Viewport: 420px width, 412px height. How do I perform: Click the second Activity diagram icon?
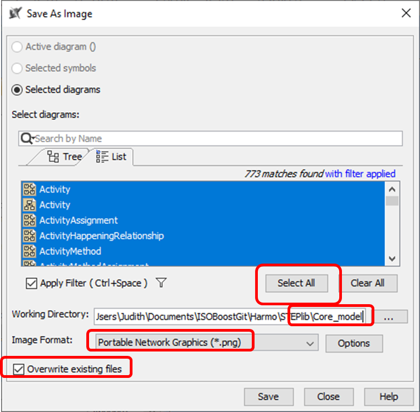point(29,205)
